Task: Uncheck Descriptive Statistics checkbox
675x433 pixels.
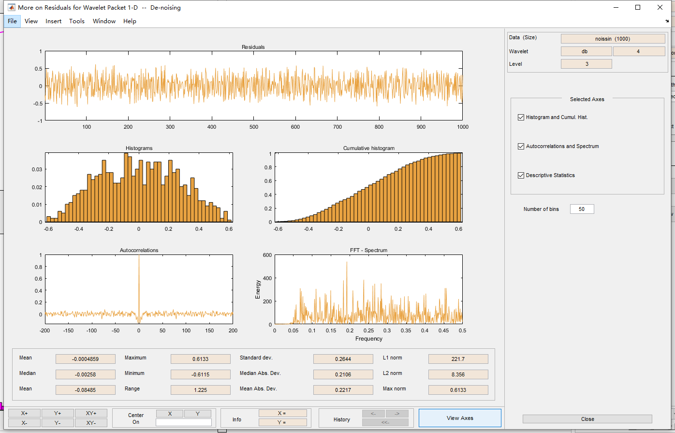Action: point(521,175)
